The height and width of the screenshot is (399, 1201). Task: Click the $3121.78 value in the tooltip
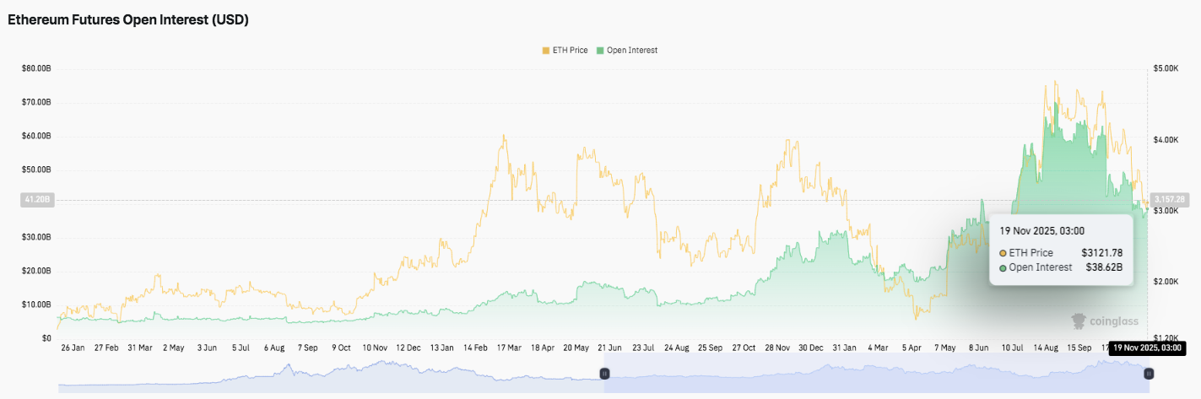point(1101,252)
